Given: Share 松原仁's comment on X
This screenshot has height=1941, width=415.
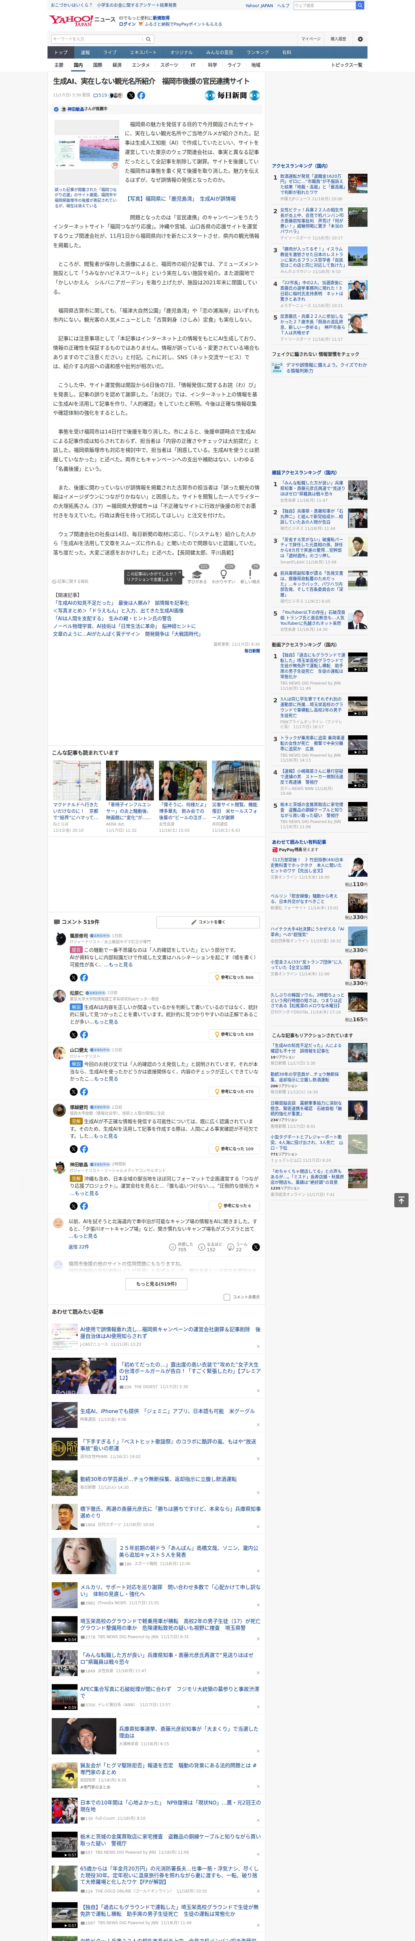Looking at the screenshot, I should [x=74, y=1035].
